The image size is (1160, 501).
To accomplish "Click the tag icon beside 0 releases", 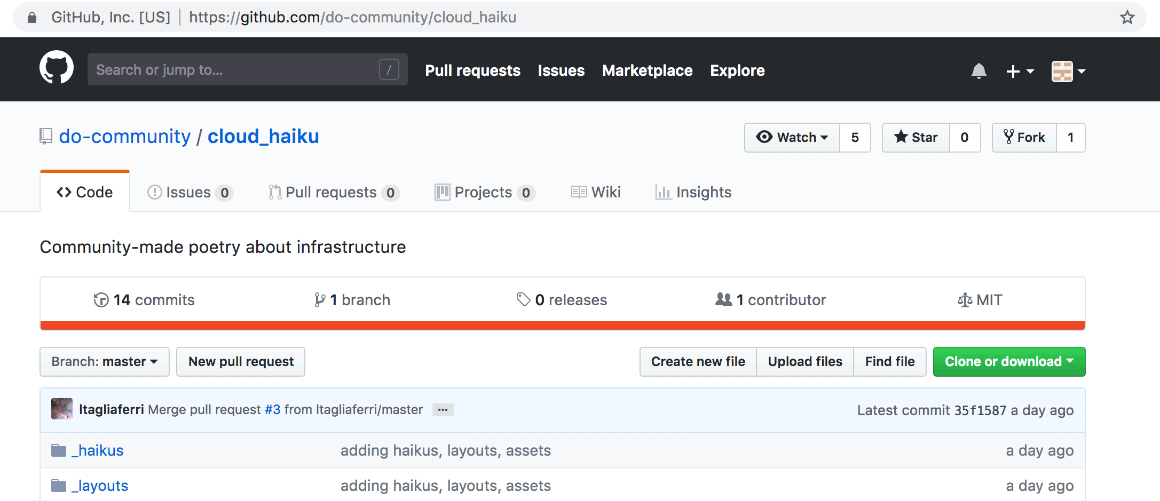I will (x=523, y=299).
